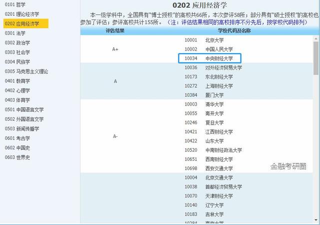The height and width of the screenshot is (225, 320).
Task: Choose 0304 民族学 from the list
Action: (17, 62)
